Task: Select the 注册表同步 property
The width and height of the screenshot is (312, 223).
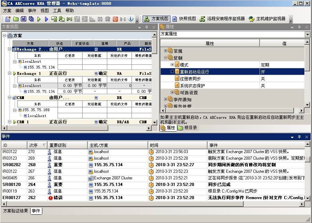Action: [x=233, y=79]
